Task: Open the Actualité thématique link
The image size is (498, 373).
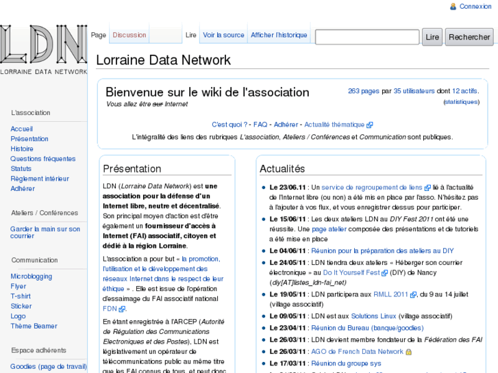Action: pyautogui.click(x=334, y=125)
